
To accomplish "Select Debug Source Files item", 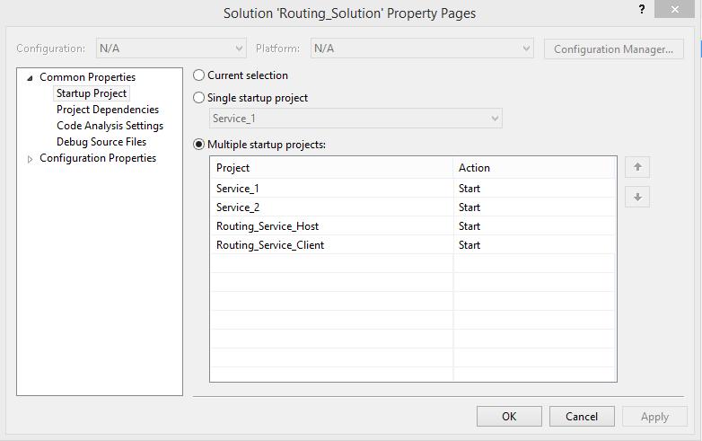I will pos(101,142).
